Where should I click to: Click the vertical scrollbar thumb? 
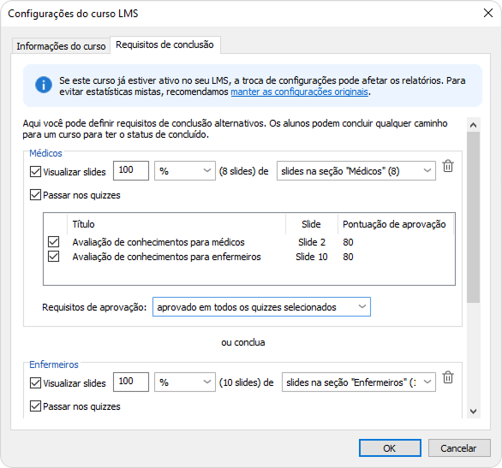coord(473,217)
